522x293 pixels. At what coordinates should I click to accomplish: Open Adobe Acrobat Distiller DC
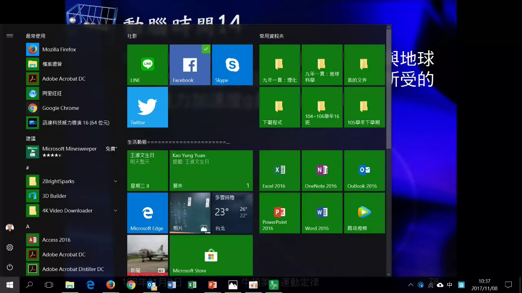[x=72, y=269]
